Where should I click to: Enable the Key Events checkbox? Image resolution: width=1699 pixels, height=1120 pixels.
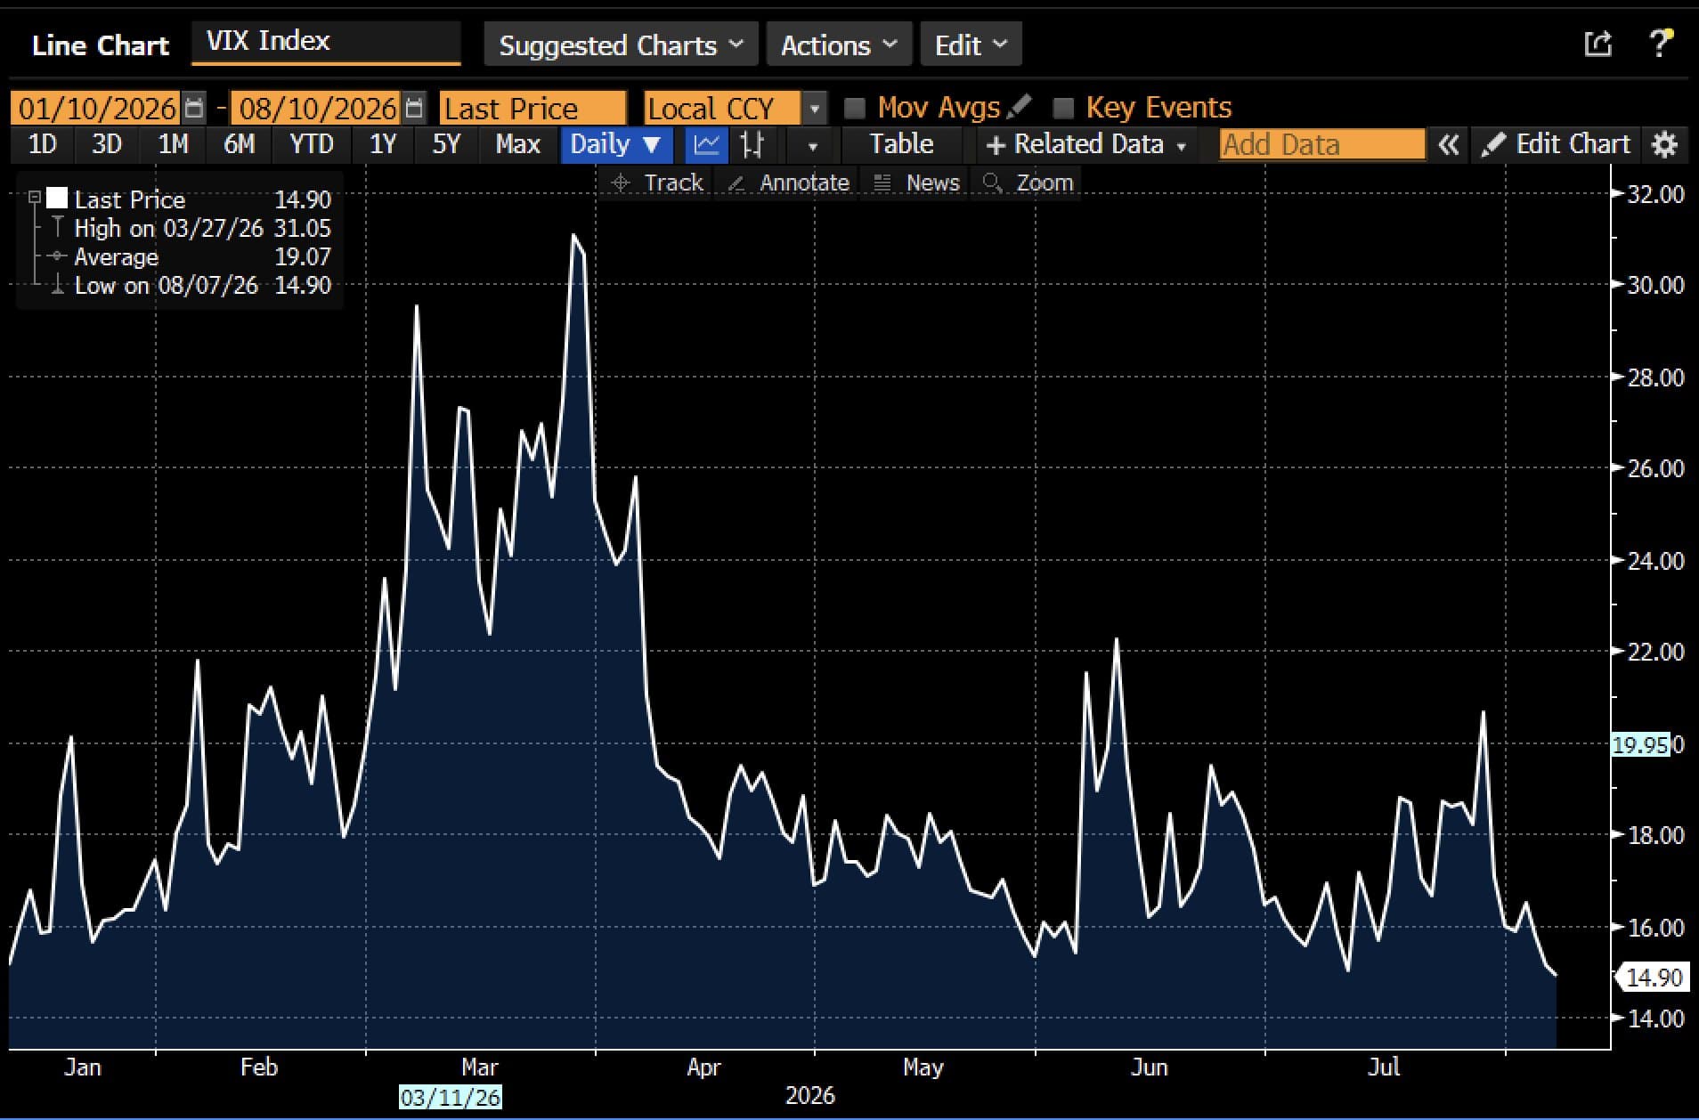[x=1063, y=109]
